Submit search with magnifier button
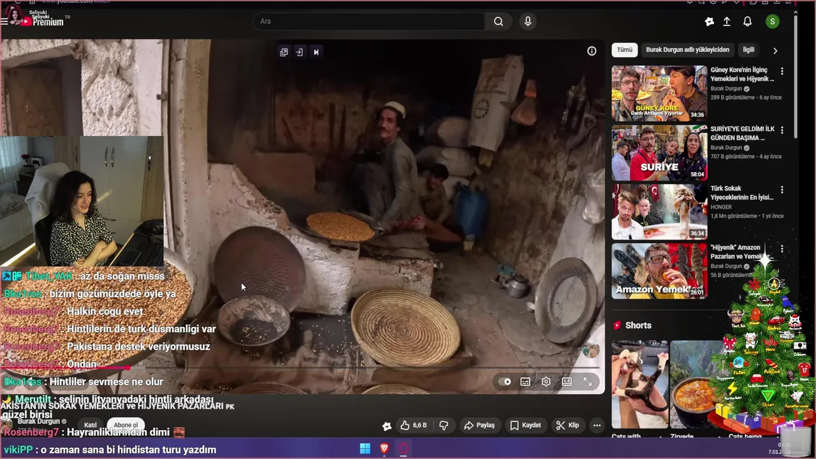Image resolution: width=816 pixels, height=459 pixels. pos(499,21)
